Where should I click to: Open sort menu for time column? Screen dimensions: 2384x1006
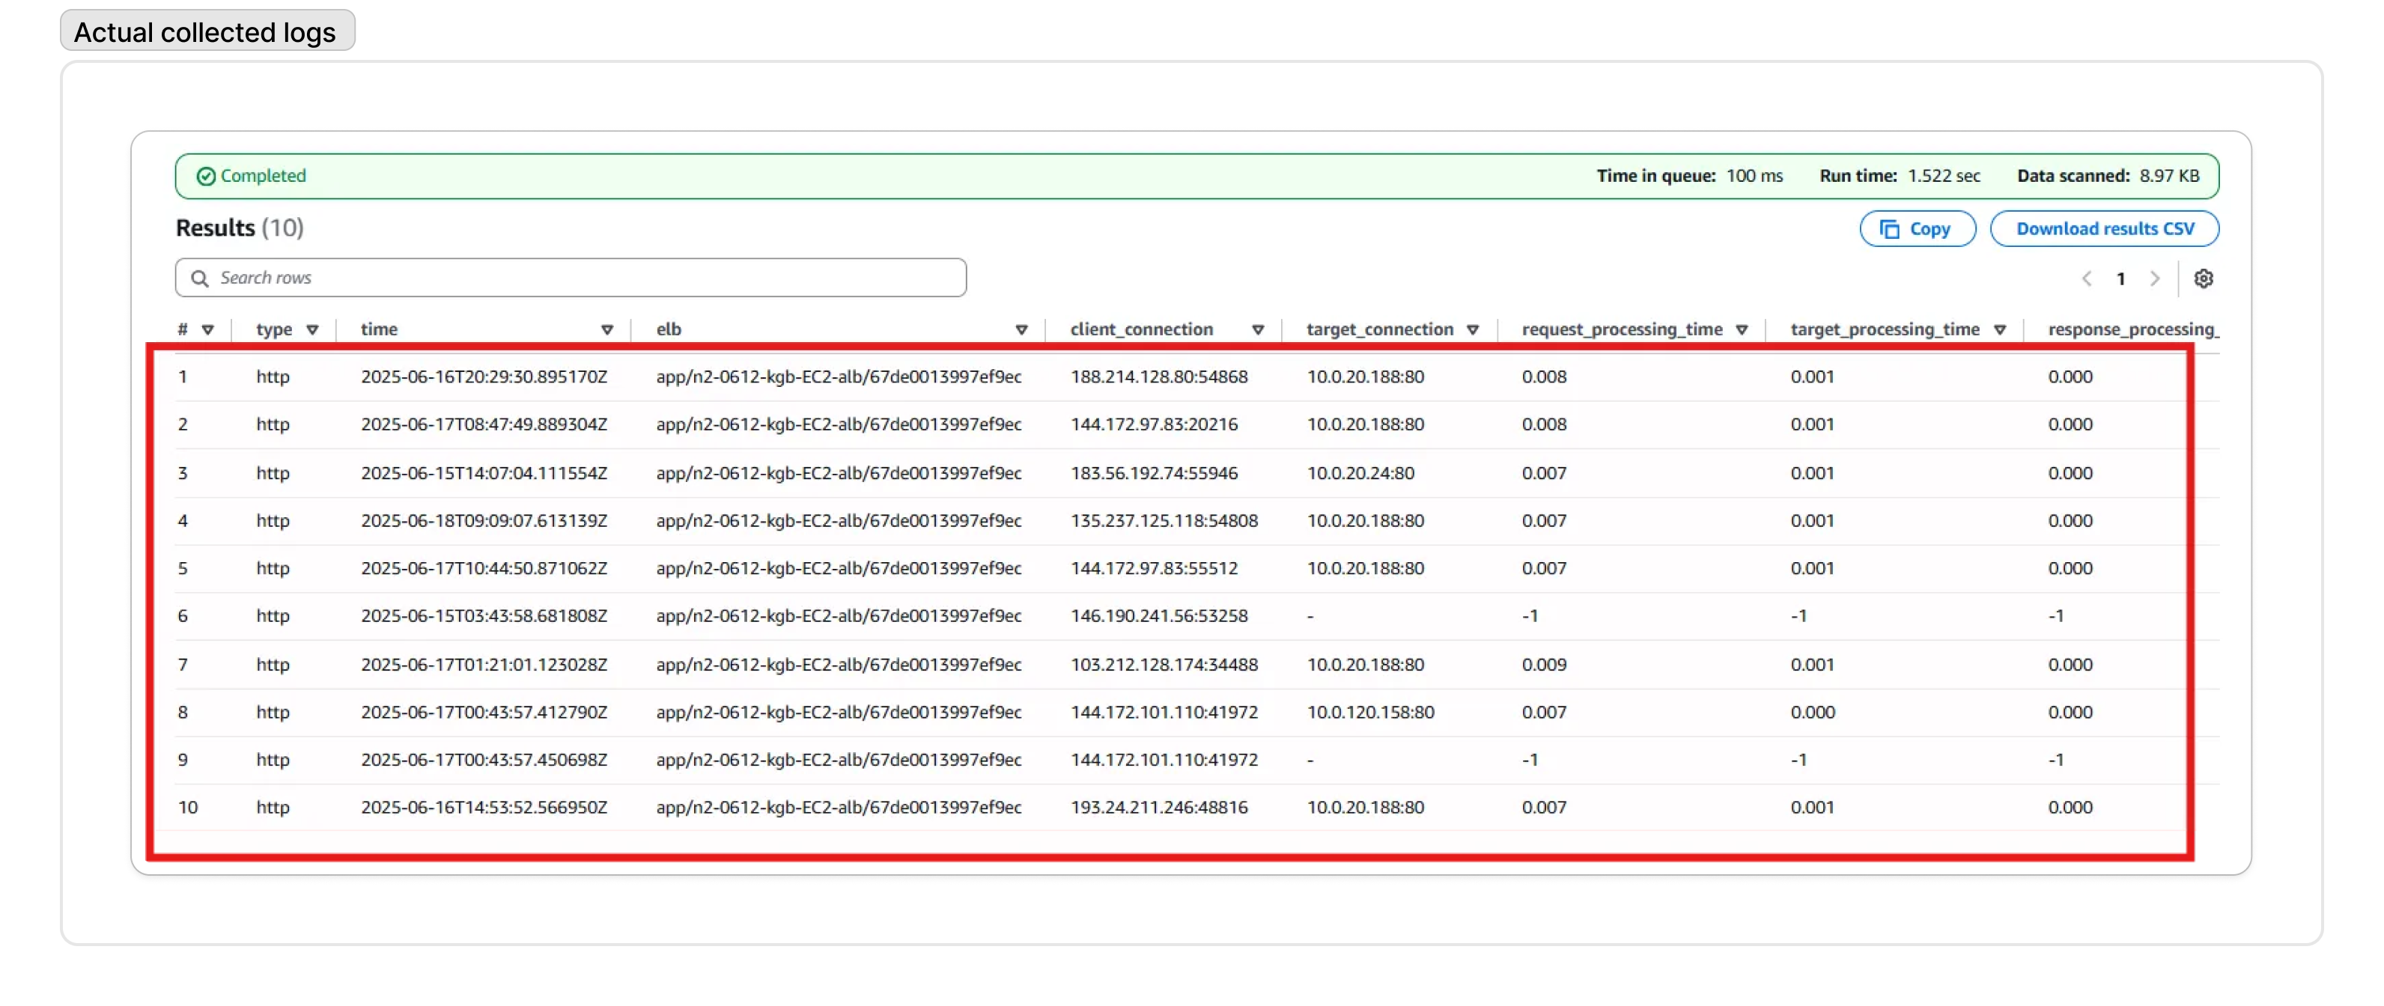607,329
